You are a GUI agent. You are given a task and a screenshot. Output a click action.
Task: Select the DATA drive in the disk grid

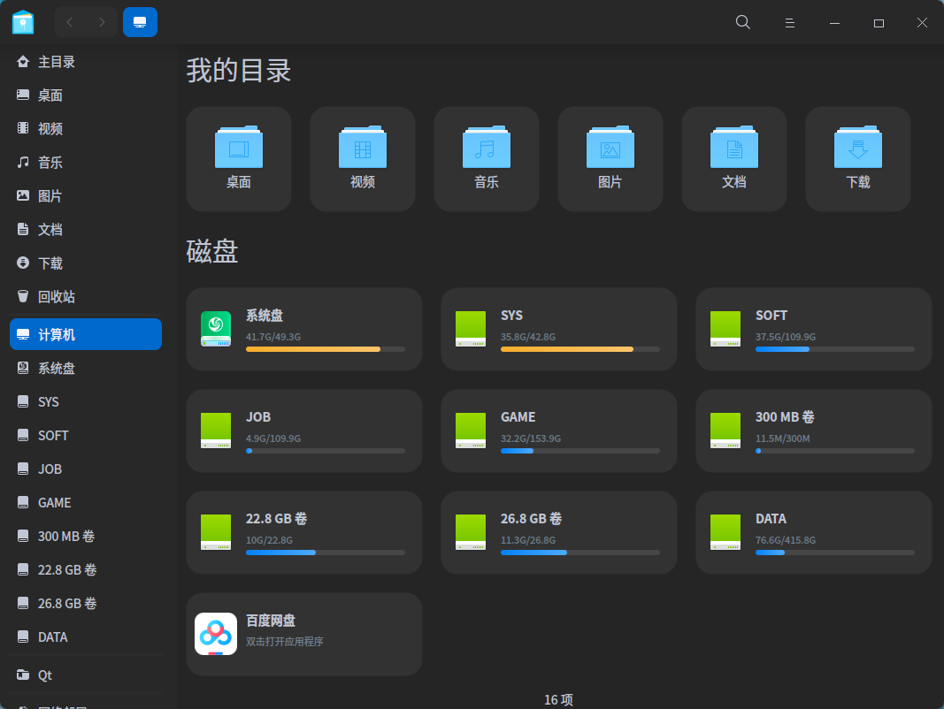tap(813, 532)
